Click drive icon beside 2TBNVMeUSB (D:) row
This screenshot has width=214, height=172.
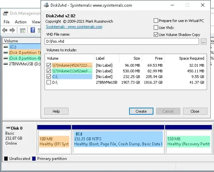pyautogui.click(x=6, y=64)
